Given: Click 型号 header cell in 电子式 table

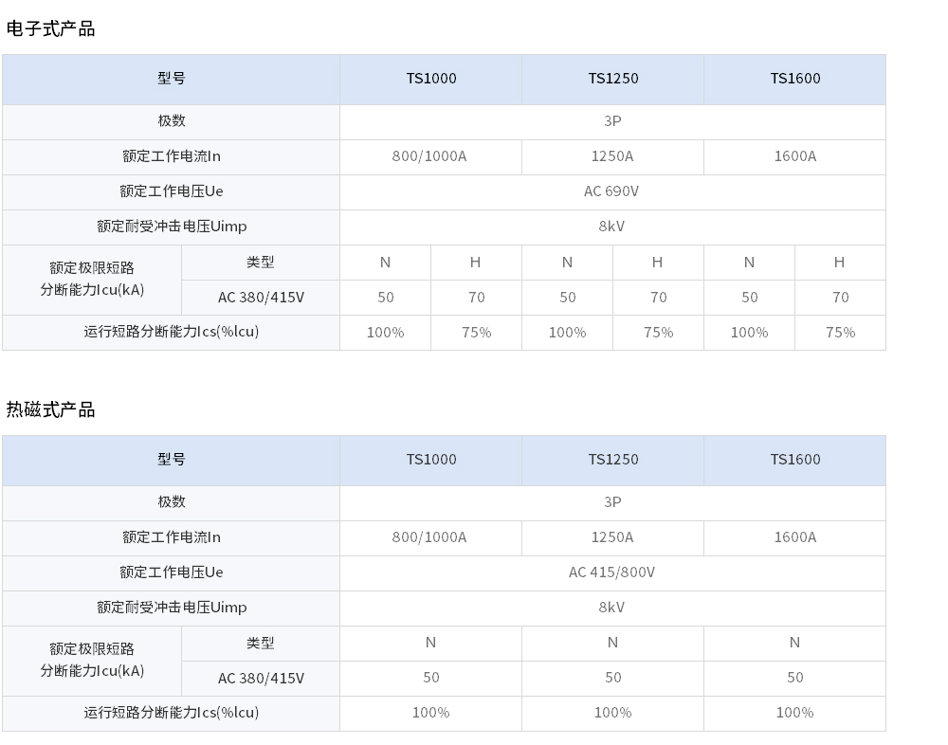Looking at the screenshot, I should point(172,79).
